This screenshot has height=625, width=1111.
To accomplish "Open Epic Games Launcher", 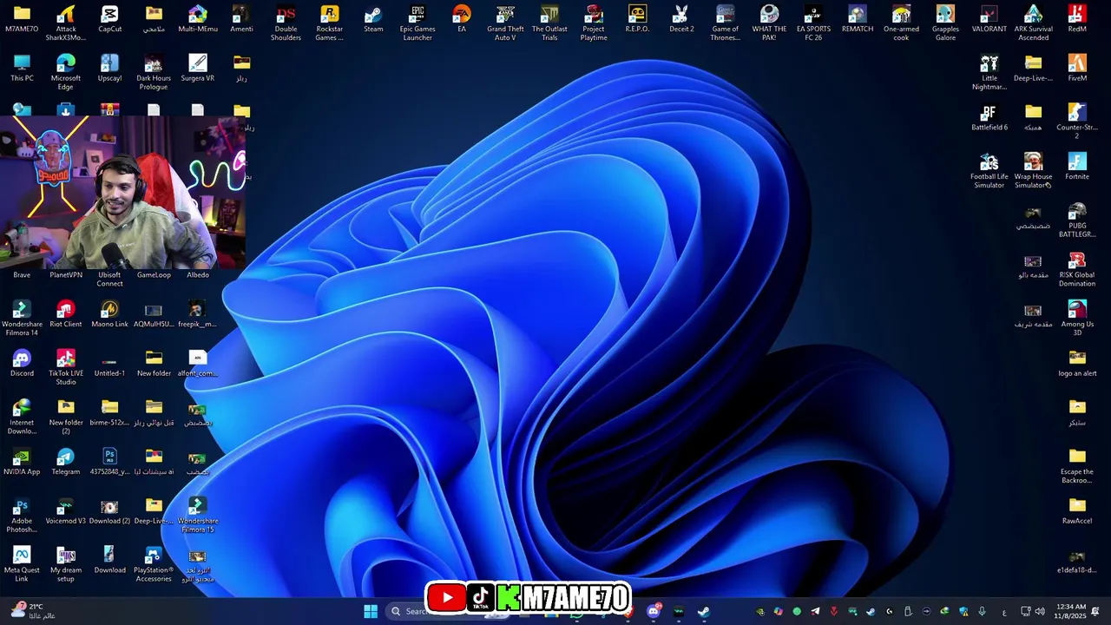I will tap(417, 23).
